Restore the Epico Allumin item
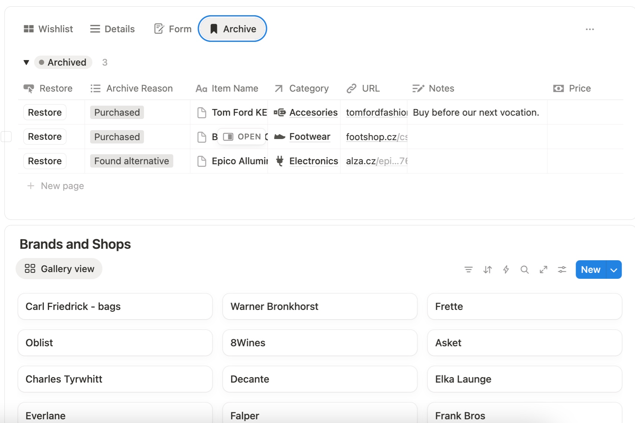 coord(45,161)
